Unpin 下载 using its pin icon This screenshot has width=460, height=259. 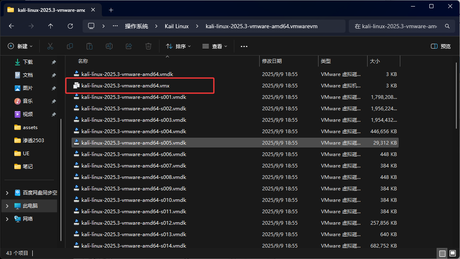pyautogui.click(x=54, y=62)
